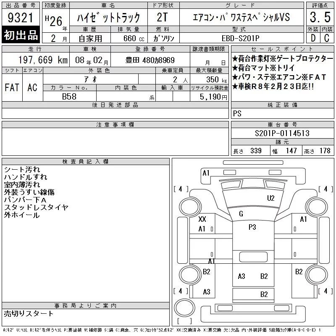
Task: Click the registration number 豊田 480か8969
Action: click(150, 60)
